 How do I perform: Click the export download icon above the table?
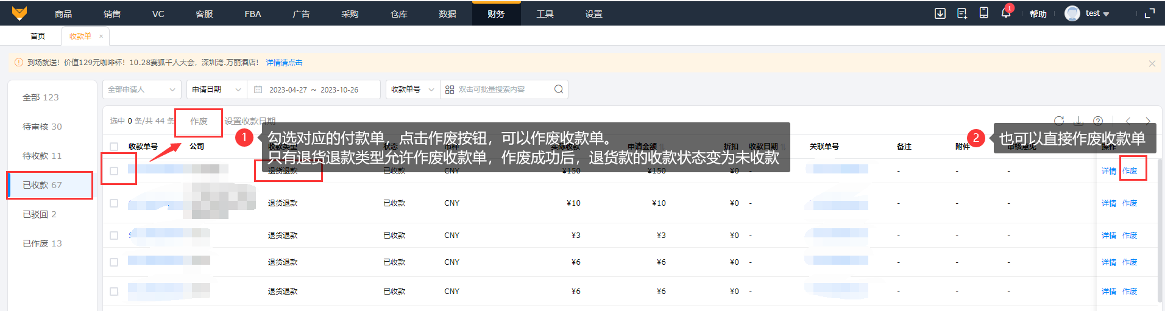tap(1078, 121)
